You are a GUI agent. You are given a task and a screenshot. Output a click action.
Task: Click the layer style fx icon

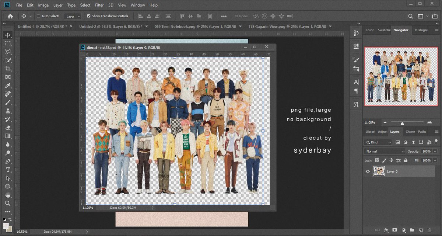(x=386, y=230)
